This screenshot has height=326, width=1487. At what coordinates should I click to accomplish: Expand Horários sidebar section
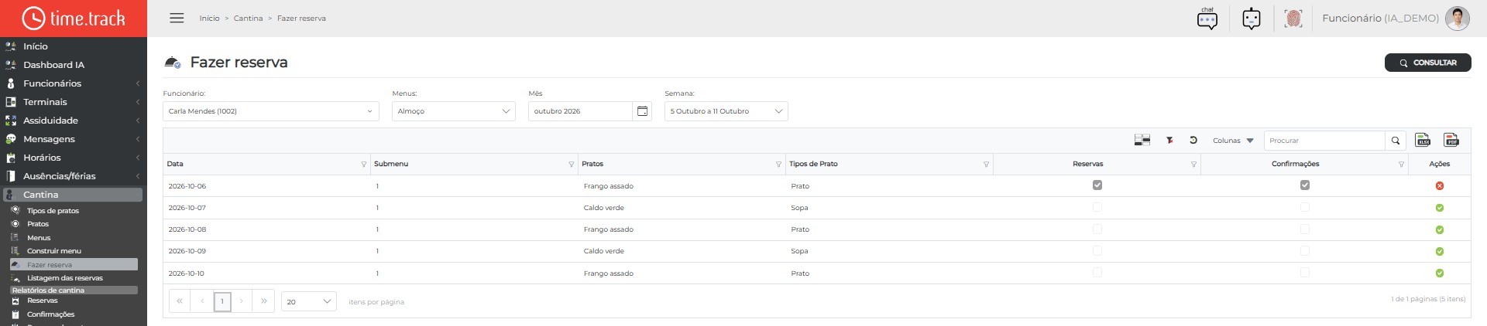(73, 158)
